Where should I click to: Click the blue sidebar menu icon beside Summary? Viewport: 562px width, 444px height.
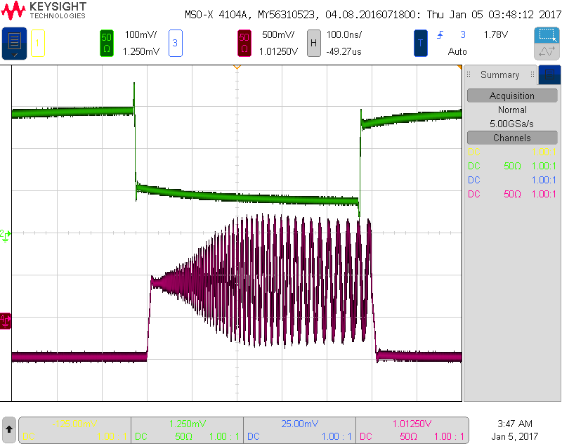[x=549, y=74]
